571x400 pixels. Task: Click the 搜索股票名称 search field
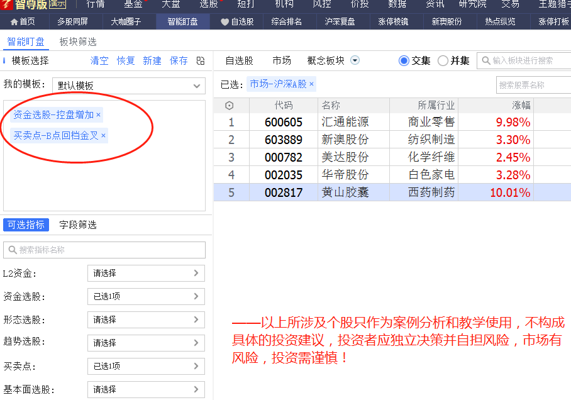pyautogui.click(x=534, y=86)
